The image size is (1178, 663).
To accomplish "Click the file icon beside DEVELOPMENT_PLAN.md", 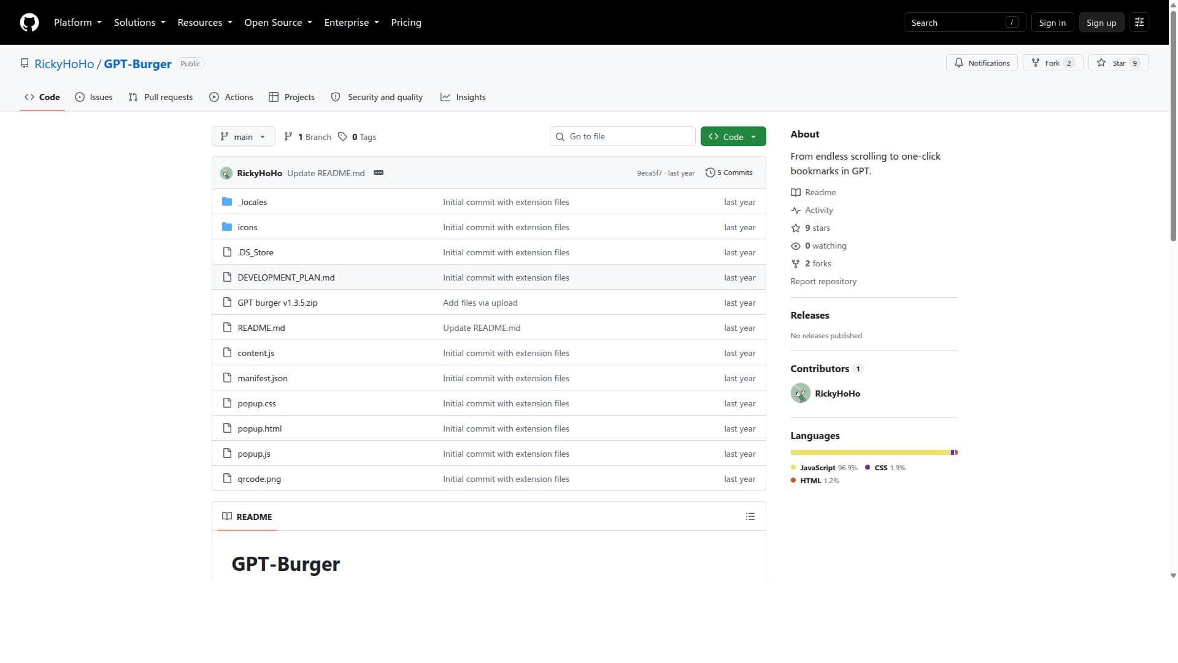I will 227,277.
